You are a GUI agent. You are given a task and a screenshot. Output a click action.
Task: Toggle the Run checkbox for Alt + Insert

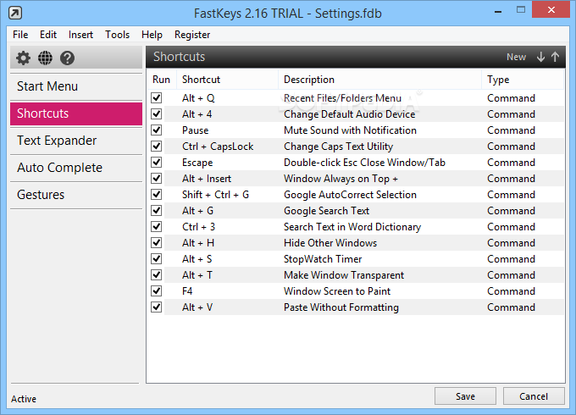(157, 179)
